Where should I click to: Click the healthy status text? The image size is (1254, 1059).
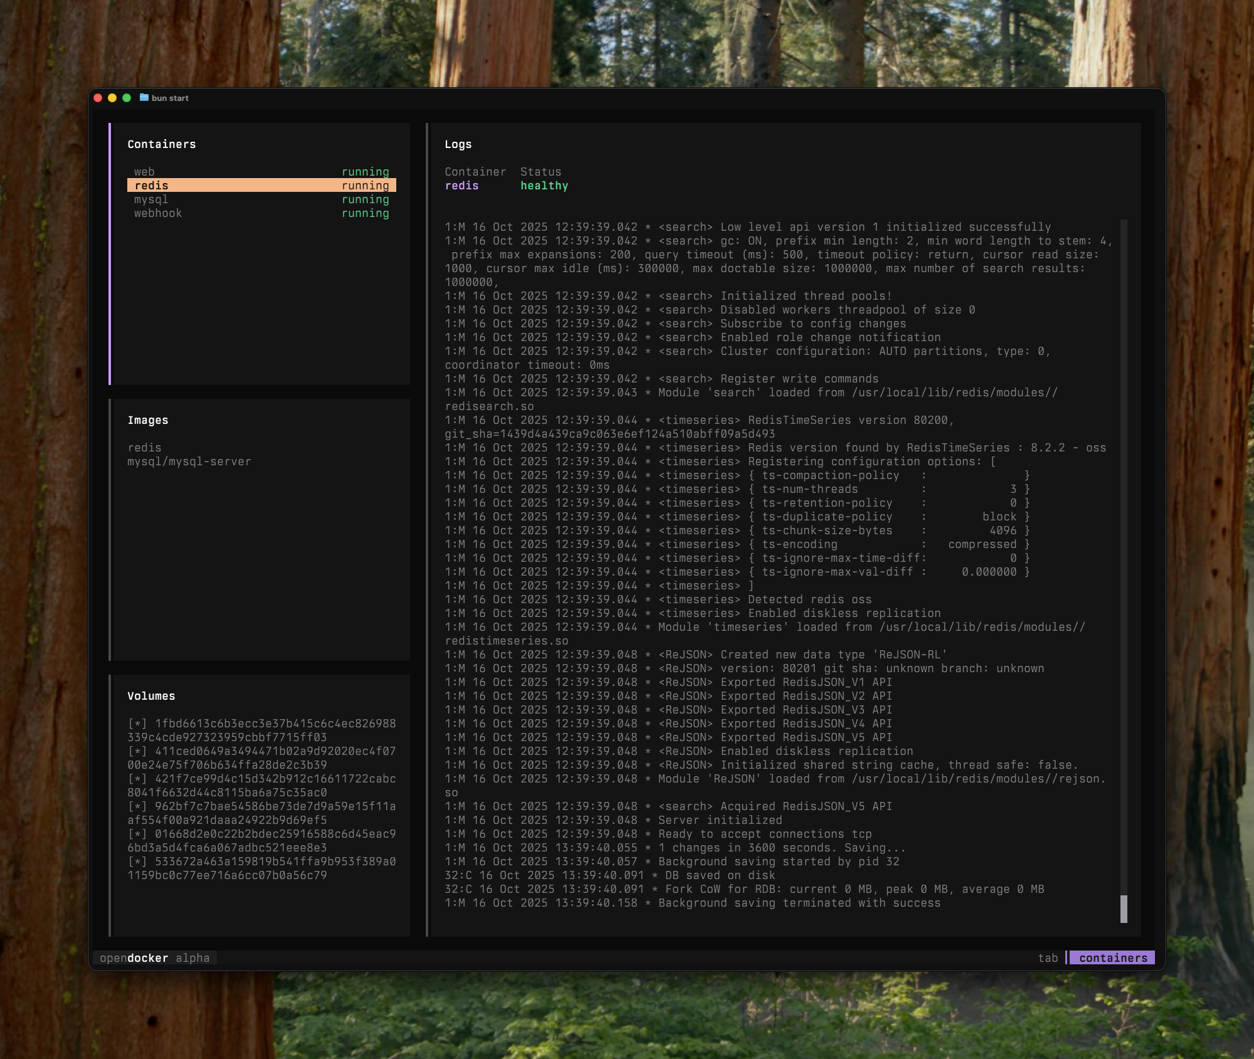click(x=544, y=186)
